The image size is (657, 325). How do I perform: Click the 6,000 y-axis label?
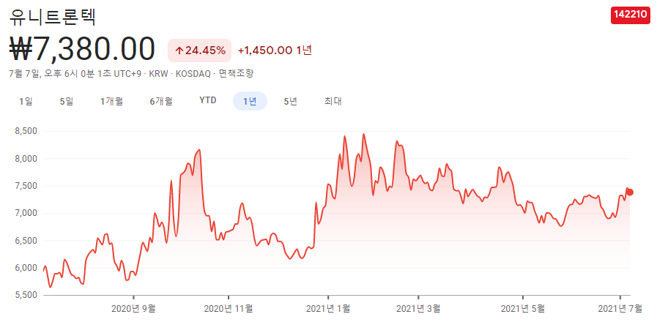click(26, 268)
